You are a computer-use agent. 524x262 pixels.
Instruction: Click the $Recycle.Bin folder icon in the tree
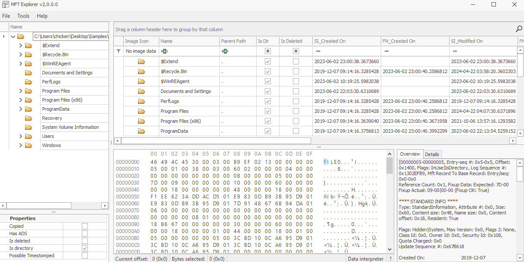(29, 54)
